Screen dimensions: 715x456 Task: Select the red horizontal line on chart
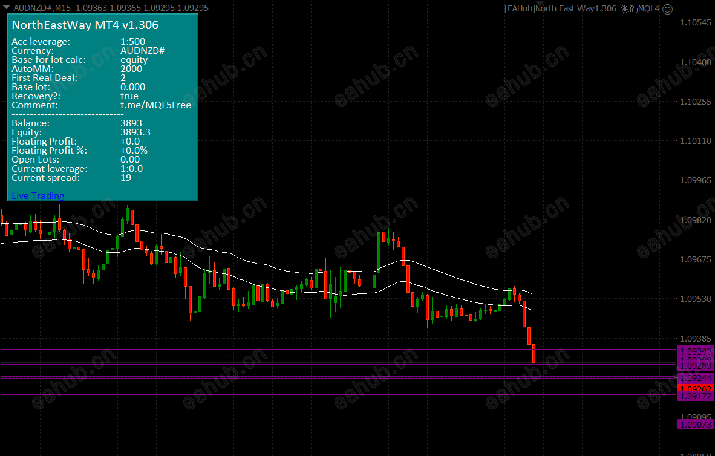tap(338, 388)
